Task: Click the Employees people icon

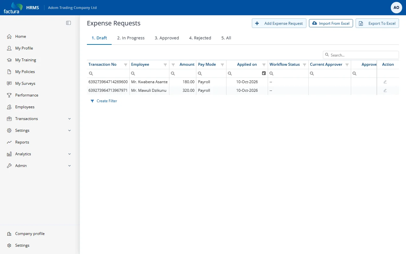Action: coord(9,107)
